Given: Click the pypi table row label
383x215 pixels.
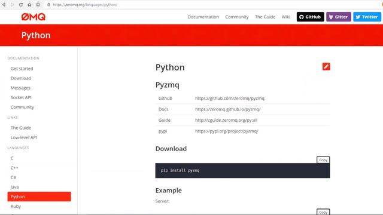Looking at the screenshot, I should [x=163, y=131].
